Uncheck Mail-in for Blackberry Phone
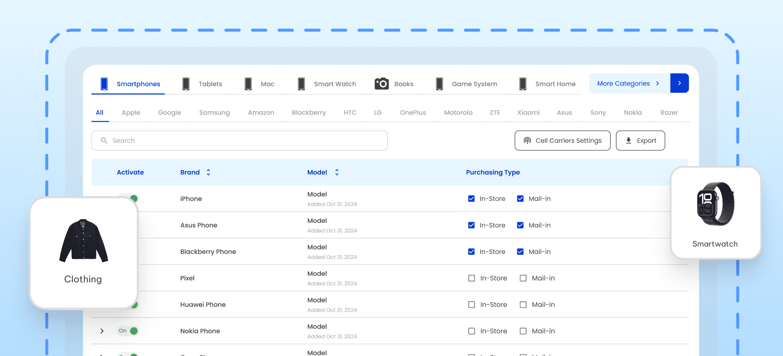The height and width of the screenshot is (356, 783). (x=520, y=252)
